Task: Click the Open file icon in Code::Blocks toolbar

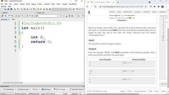Action: tap(5, 9)
